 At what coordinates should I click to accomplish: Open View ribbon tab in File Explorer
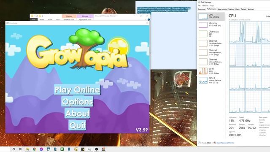[x=58, y=20]
